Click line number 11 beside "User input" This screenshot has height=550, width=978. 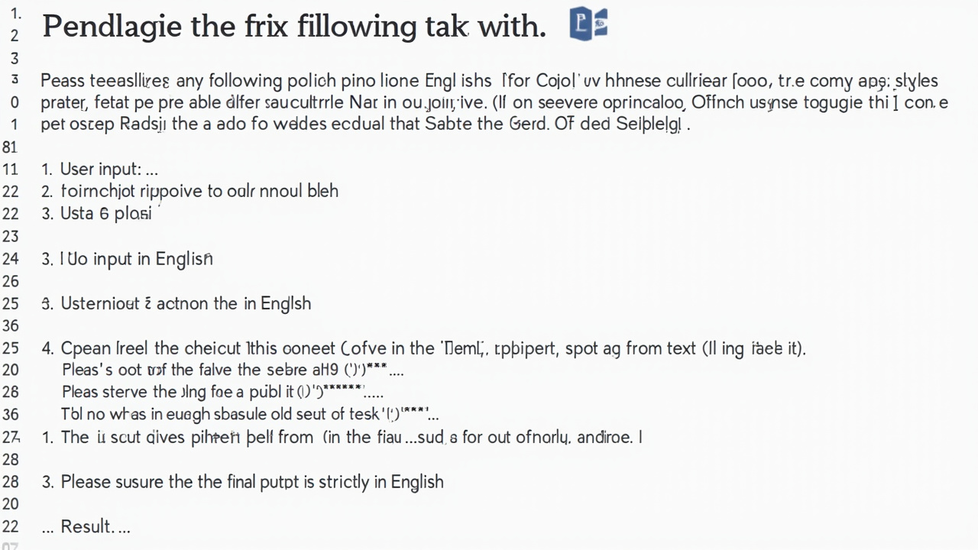coord(10,170)
